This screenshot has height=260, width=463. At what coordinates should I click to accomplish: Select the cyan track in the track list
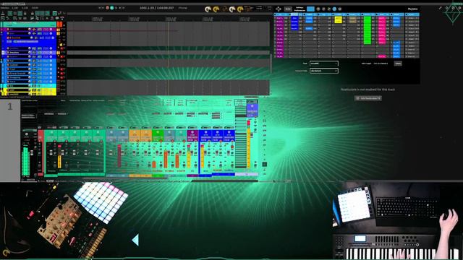coord(28,86)
